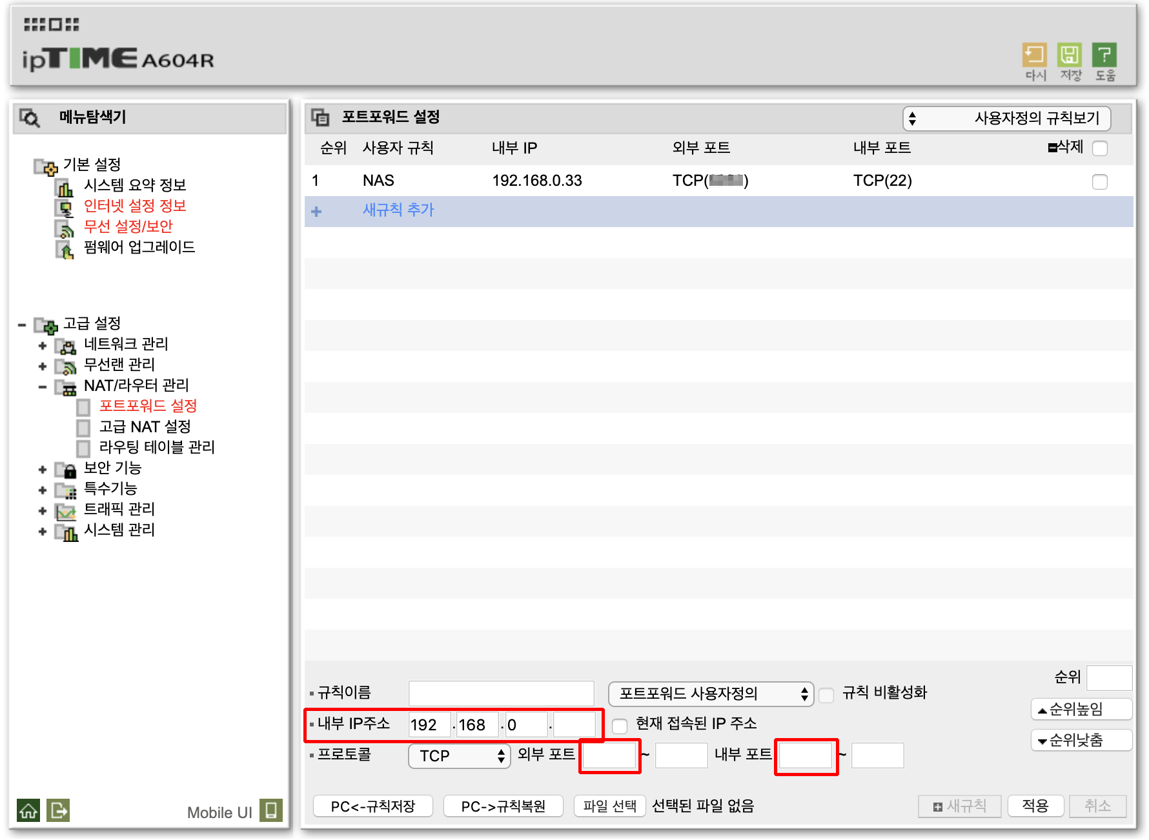Click the 파일 선택 button
The height and width of the screenshot is (840, 1149).
[610, 806]
